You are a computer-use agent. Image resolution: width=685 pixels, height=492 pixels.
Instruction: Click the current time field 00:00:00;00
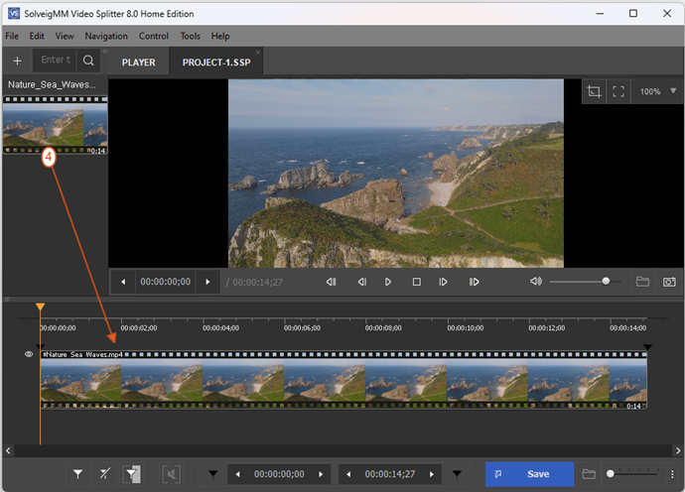pyautogui.click(x=165, y=282)
